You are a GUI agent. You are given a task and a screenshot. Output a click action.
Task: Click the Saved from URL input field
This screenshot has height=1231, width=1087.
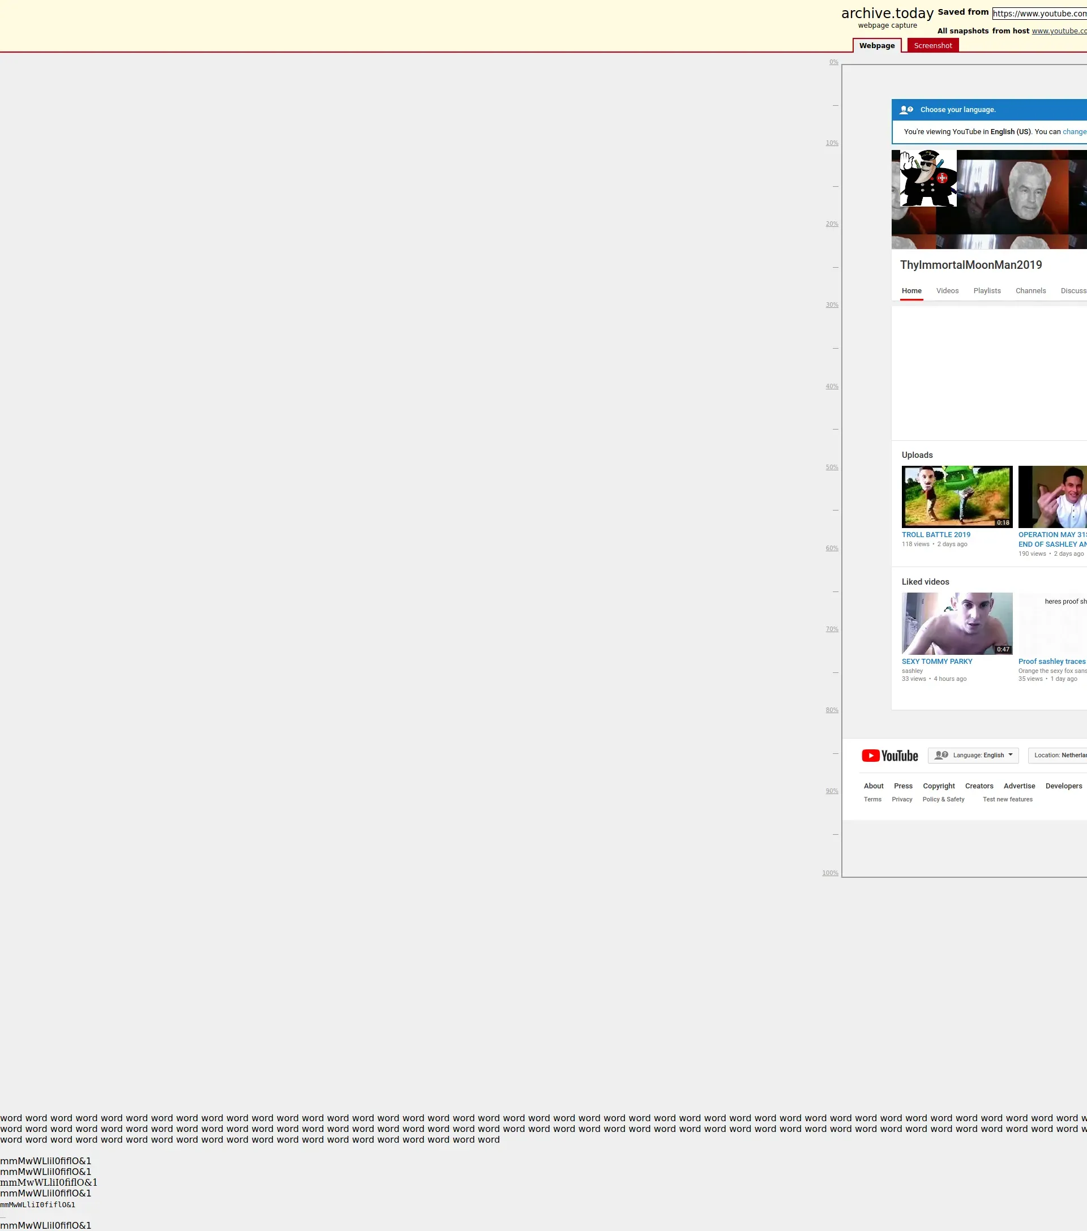pyautogui.click(x=1039, y=14)
